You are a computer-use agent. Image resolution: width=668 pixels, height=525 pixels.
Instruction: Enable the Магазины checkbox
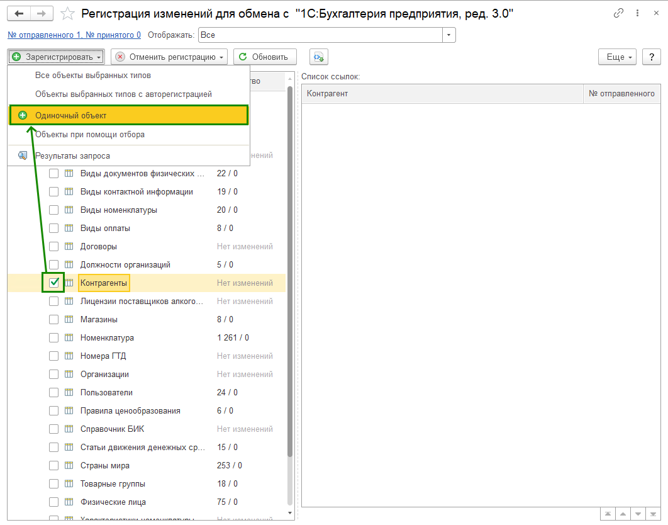pos(53,319)
